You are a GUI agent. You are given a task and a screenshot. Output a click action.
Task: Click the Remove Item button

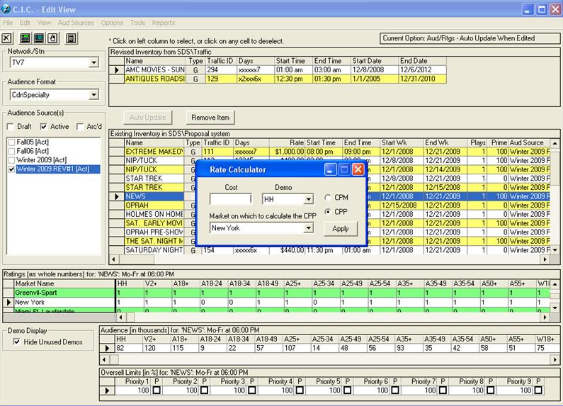point(210,117)
